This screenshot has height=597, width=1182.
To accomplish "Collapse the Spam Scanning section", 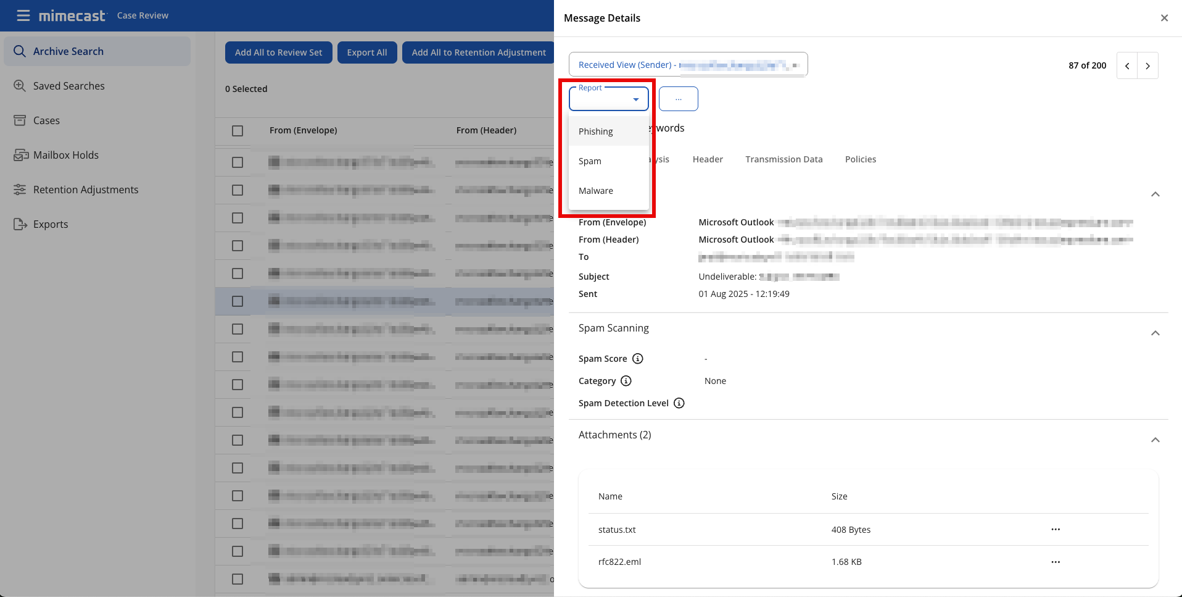I will (x=1155, y=333).
